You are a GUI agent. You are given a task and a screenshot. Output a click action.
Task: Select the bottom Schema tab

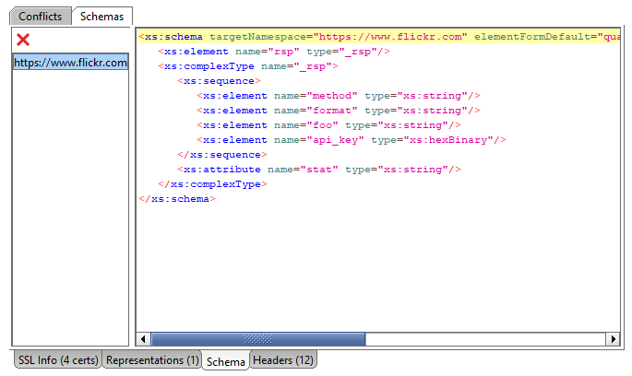[225, 361]
